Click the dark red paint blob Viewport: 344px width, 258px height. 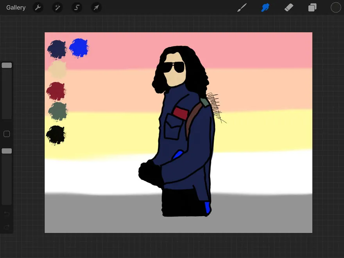tap(56, 91)
